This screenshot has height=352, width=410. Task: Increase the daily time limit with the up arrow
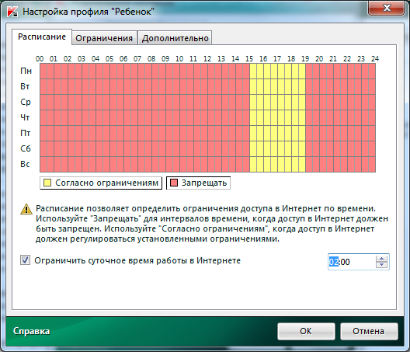(382, 258)
